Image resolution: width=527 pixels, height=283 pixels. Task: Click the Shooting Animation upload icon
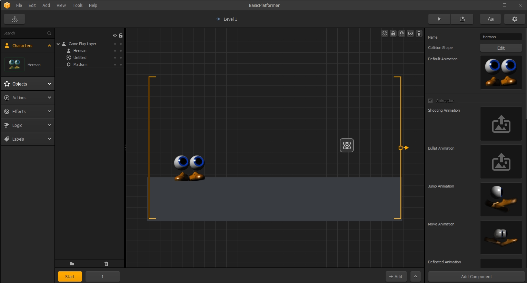pos(501,124)
